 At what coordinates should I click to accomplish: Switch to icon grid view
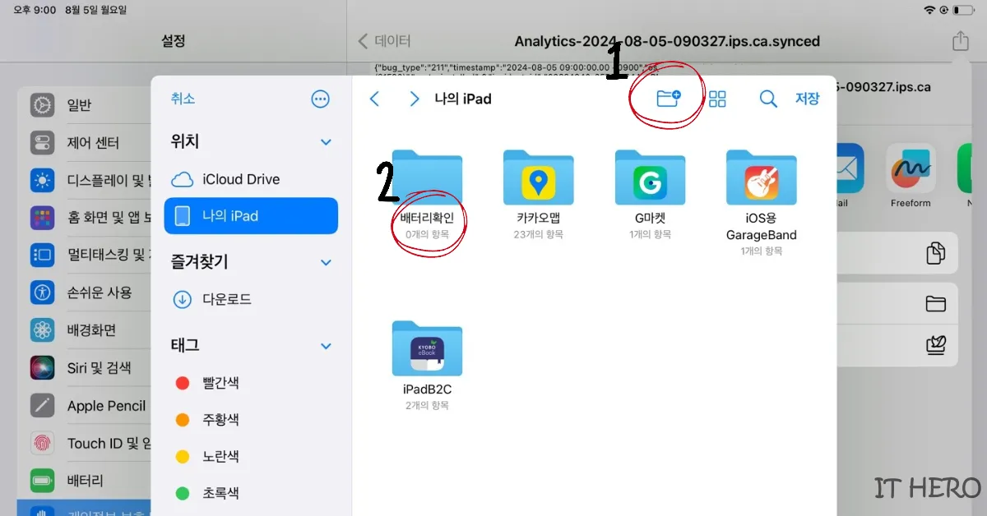[x=718, y=99]
